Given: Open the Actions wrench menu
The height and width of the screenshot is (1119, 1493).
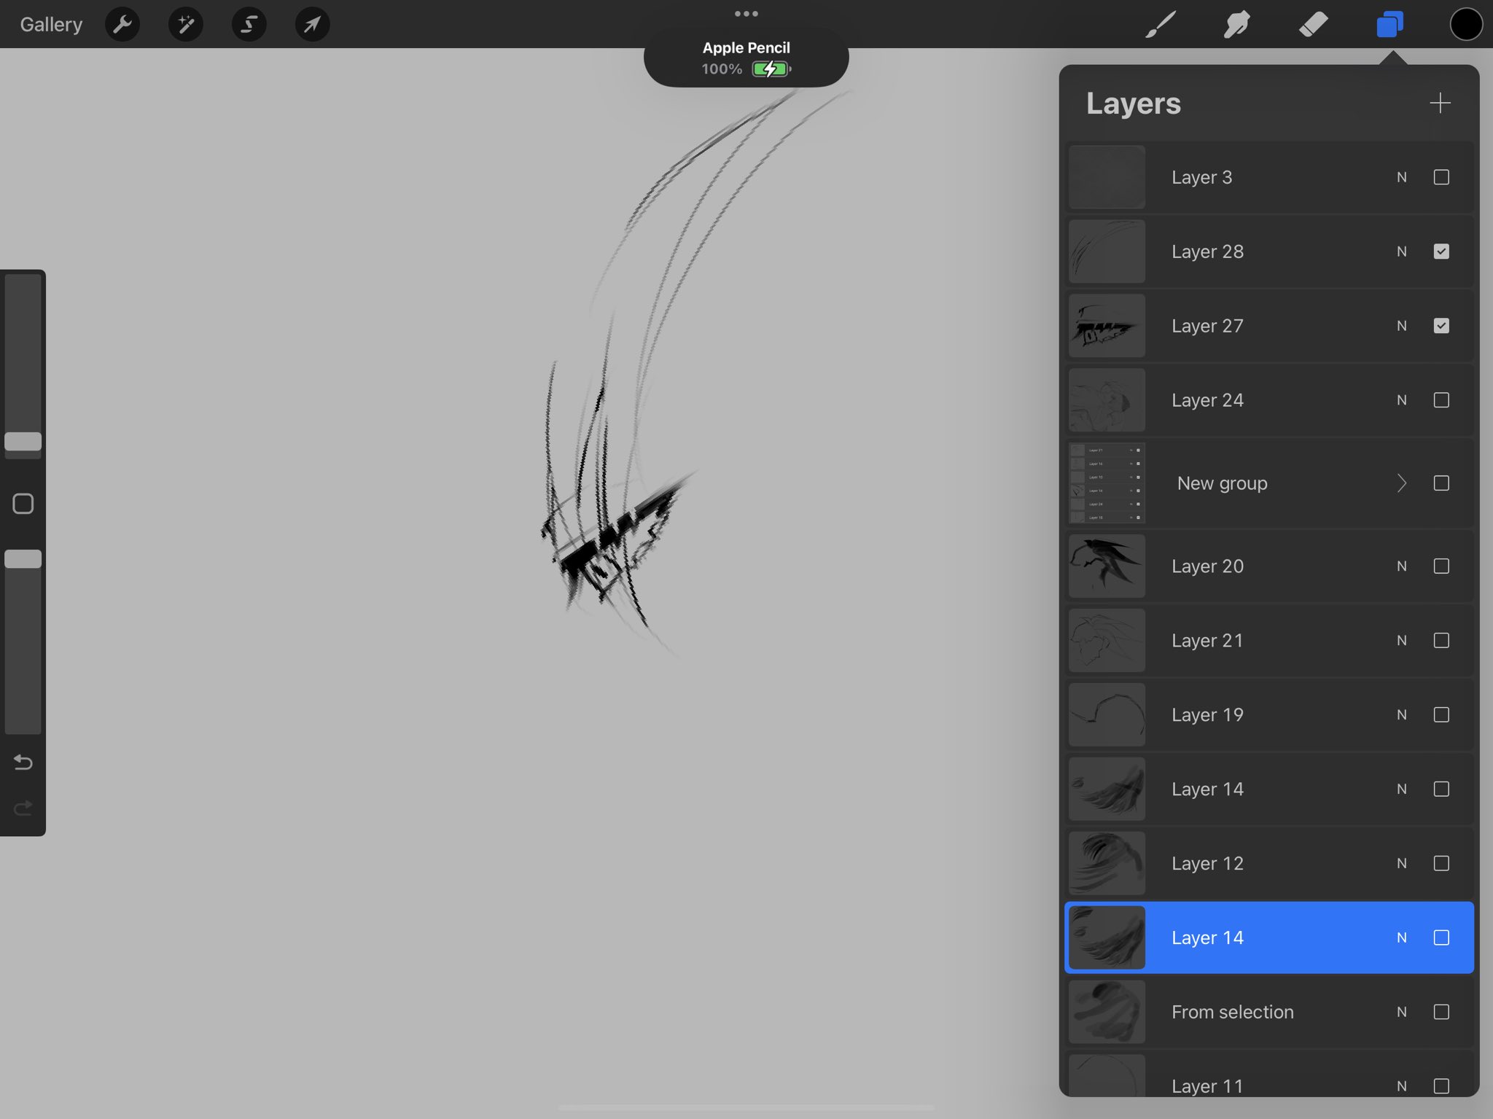Looking at the screenshot, I should [122, 25].
